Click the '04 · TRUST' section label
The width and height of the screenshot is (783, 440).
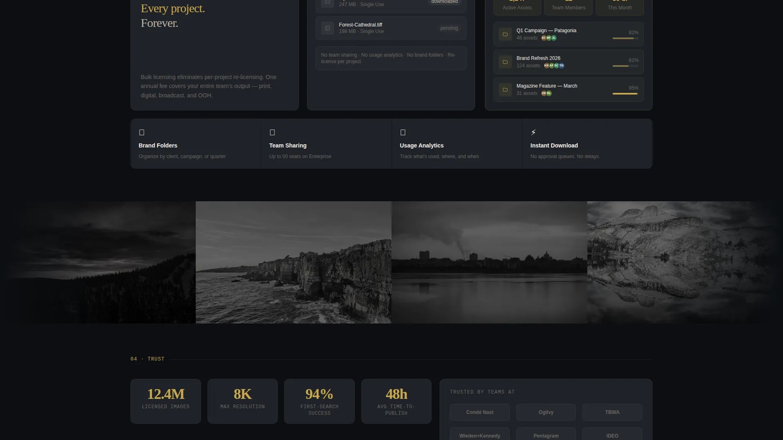tap(147, 359)
